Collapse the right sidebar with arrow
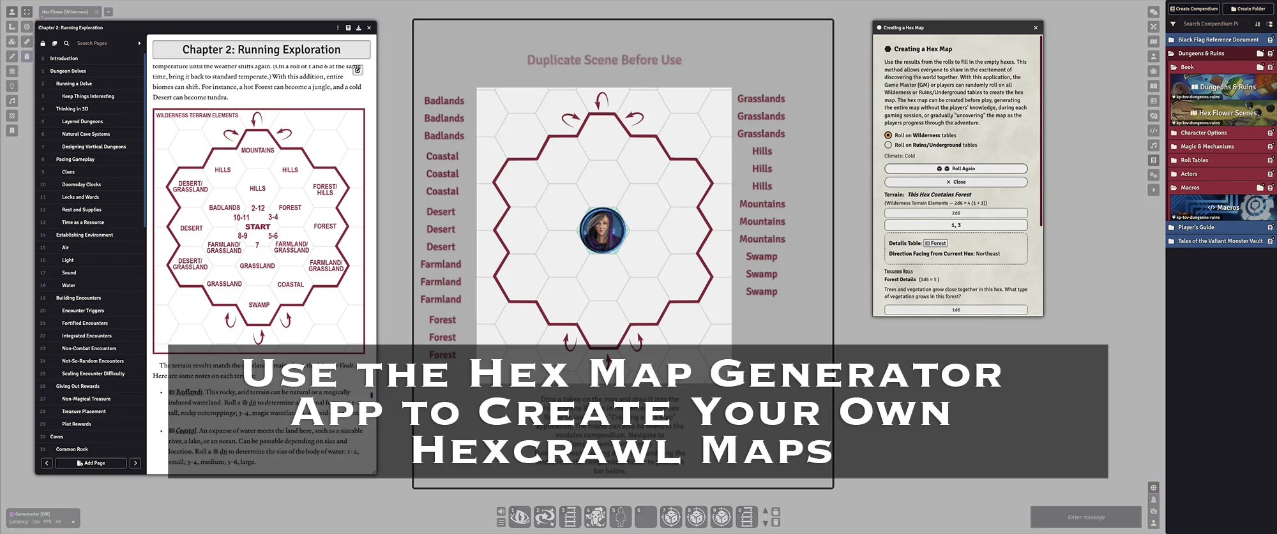Viewport: 1277px width, 534px height. [1153, 190]
